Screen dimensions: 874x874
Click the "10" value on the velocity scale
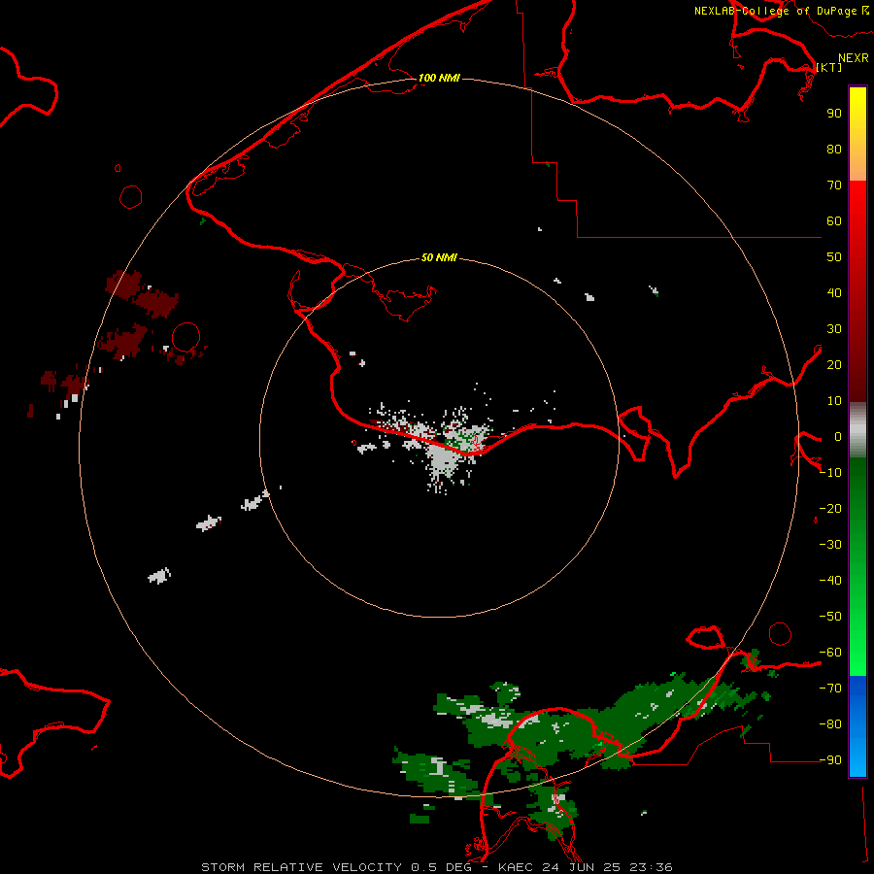pyautogui.click(x=834, y=401)
